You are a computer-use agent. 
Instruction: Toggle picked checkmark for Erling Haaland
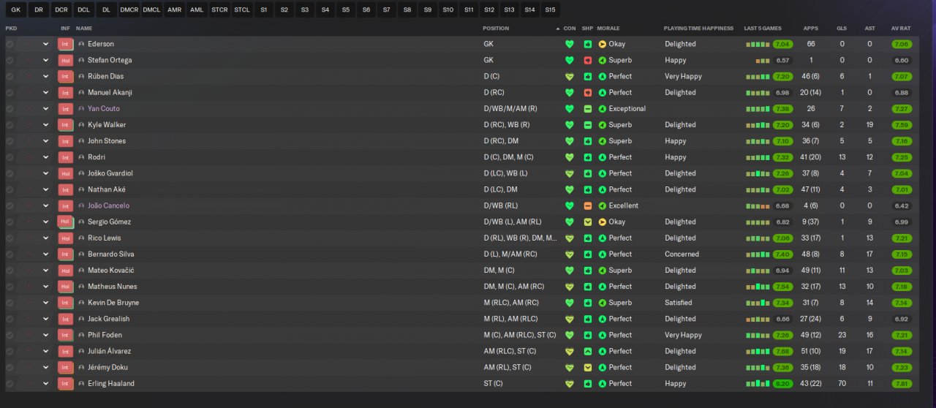pyautogui.click(x=10, y=383)
